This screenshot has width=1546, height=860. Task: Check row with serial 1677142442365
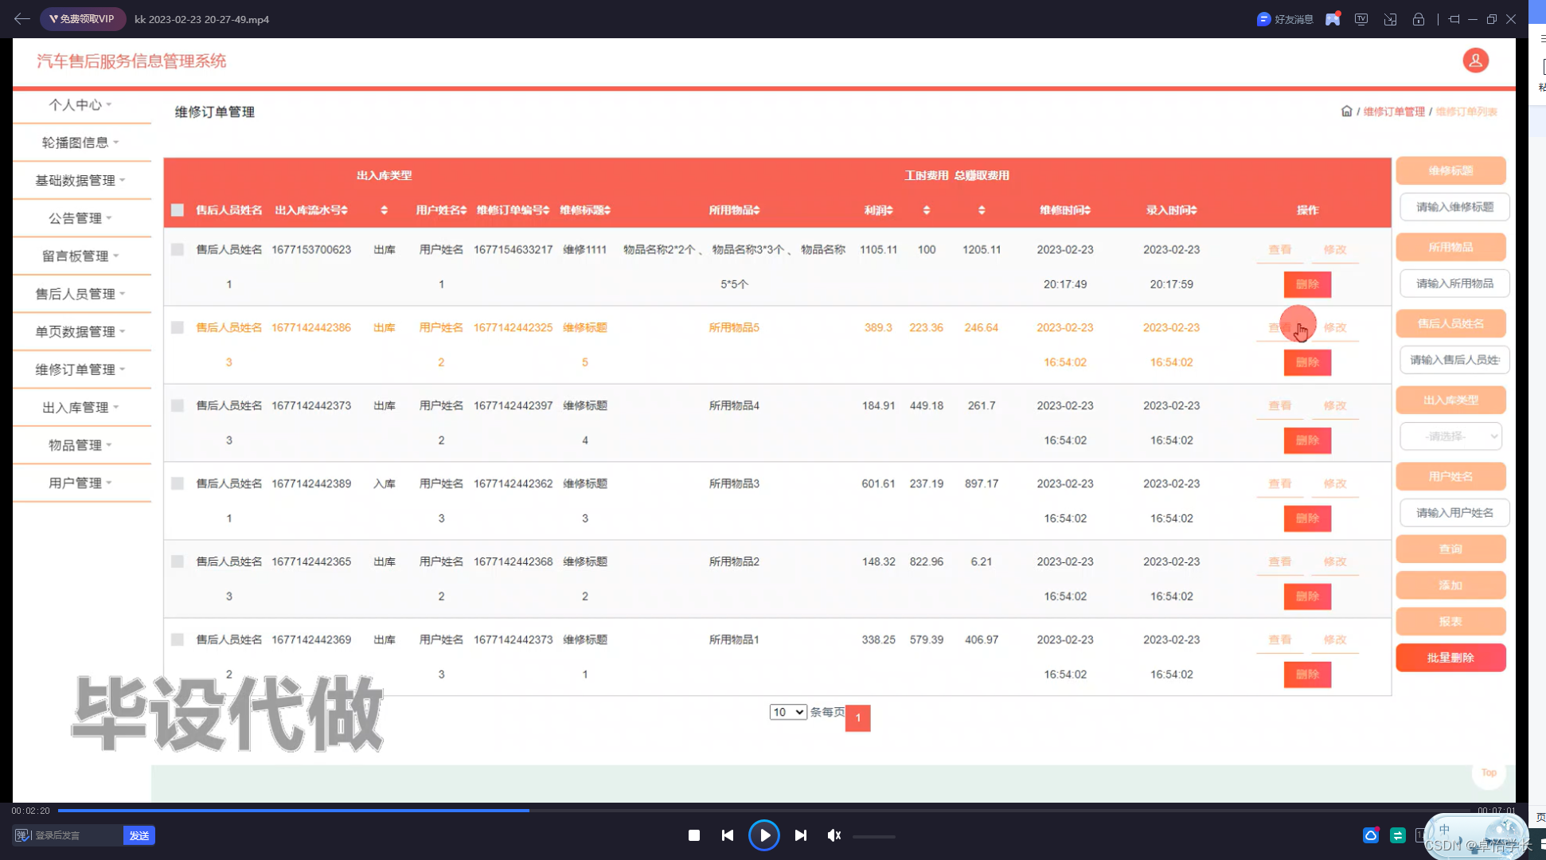pyautogui.click(x=178, y=561)
